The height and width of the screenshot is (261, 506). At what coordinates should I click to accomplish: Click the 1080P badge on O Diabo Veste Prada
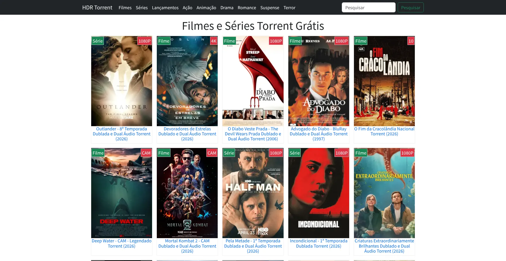click(276, 41)
